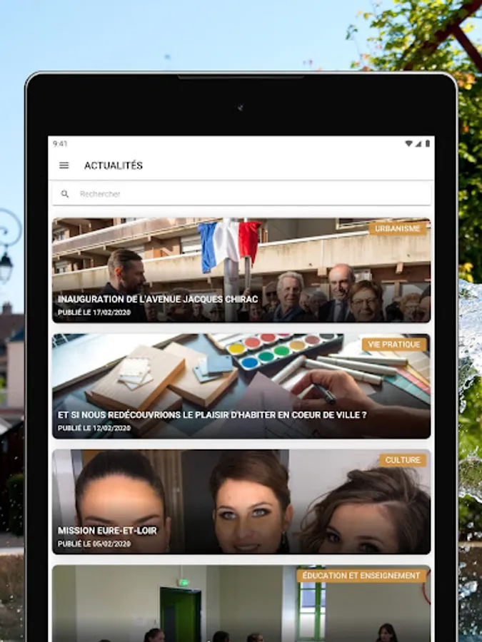Click the ACTUALITÉS page title

click(x=114, y=165)
